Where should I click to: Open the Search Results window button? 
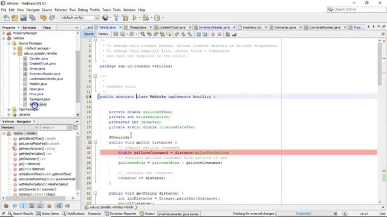[21, 213]
